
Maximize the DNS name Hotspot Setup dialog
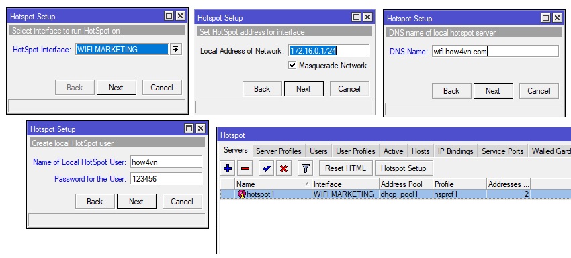point(545,18)
